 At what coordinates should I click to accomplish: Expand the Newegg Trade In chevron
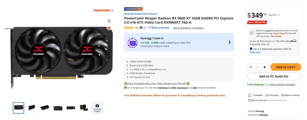(229, 42)
